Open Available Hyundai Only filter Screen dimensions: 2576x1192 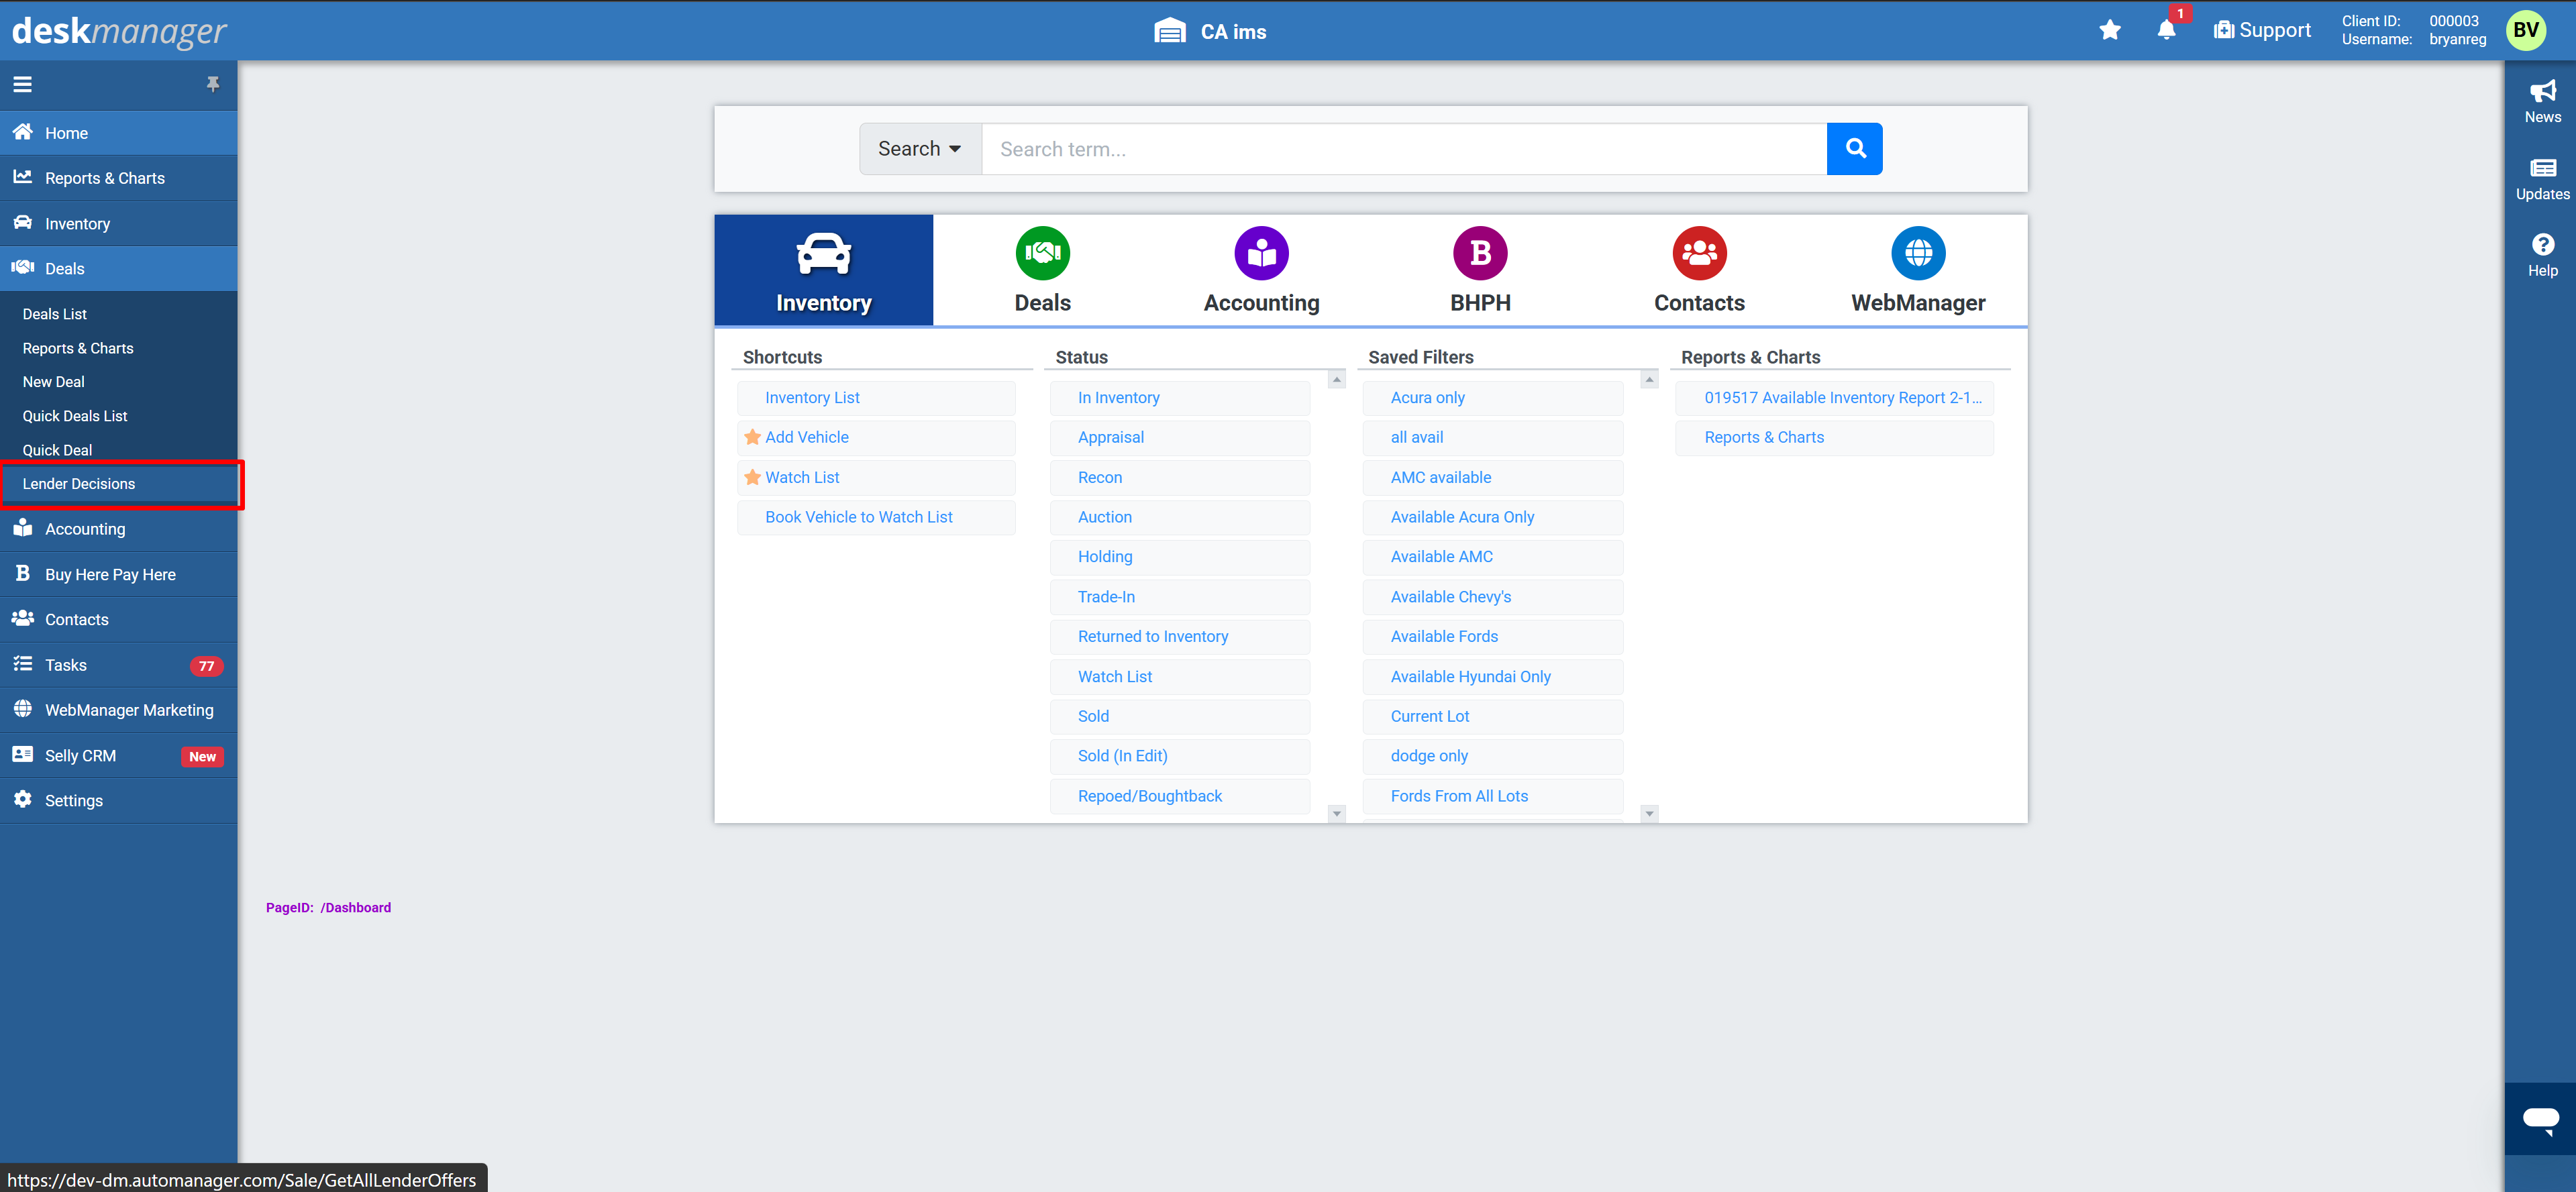click(1493, 677)
